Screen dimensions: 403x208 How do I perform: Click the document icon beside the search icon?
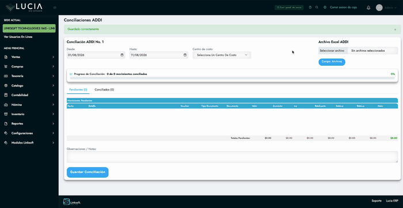(310, 7)
